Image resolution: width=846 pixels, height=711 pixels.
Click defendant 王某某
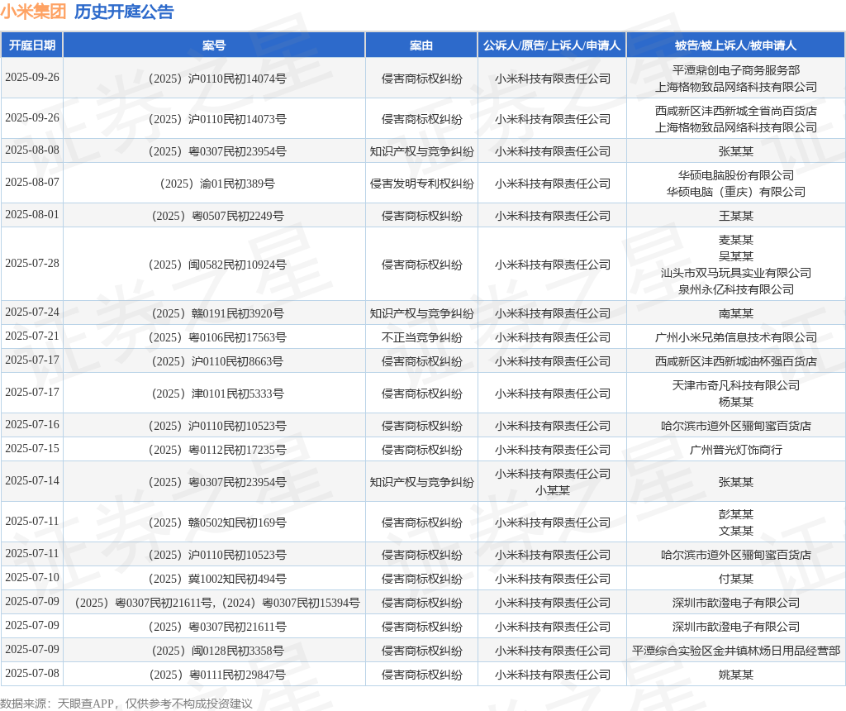[x=736, y=217]
